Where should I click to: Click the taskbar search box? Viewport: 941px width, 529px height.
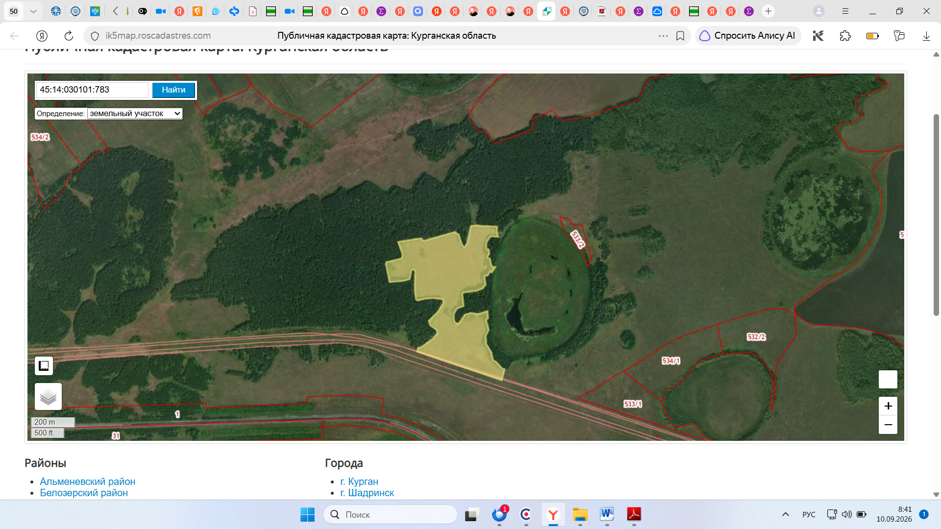391,515
